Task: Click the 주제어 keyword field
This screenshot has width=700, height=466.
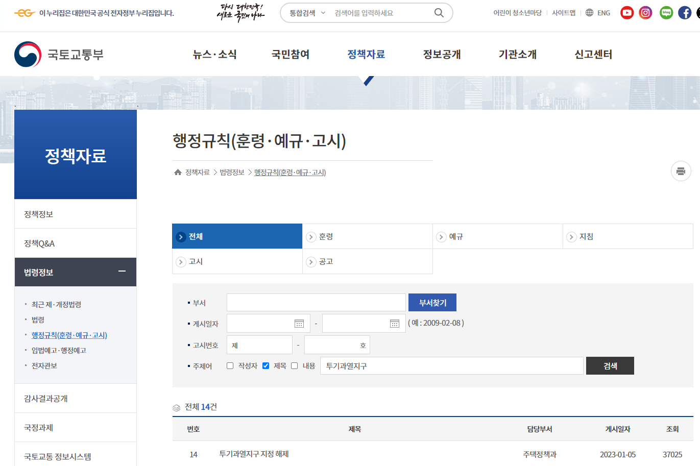Action: tap(451, 366)
